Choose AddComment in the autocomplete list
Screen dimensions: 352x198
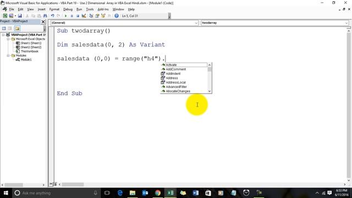point(184,69)
